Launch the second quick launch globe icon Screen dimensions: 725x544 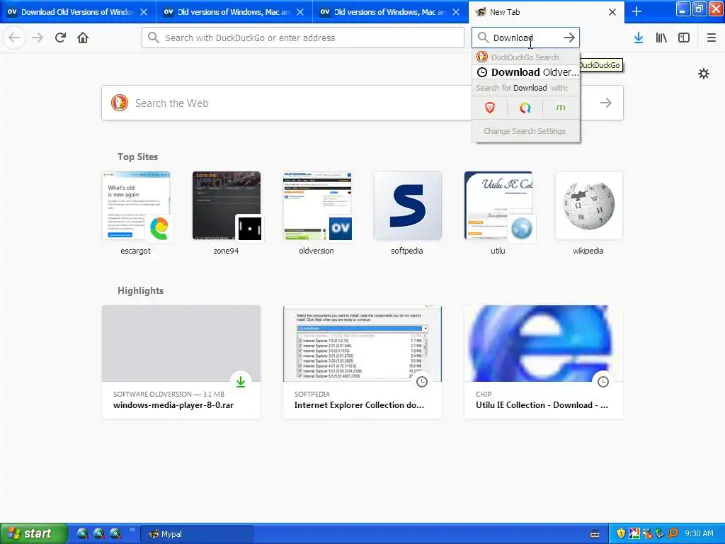[99, 533]
